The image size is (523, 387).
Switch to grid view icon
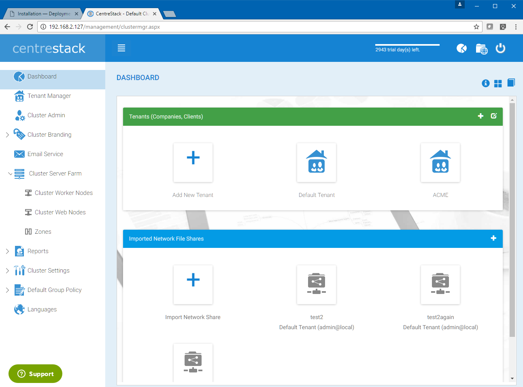(498, 83)
